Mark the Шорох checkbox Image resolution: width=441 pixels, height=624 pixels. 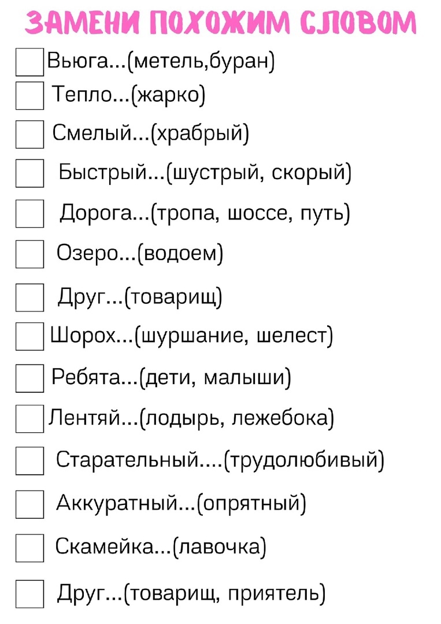(30, 336)
